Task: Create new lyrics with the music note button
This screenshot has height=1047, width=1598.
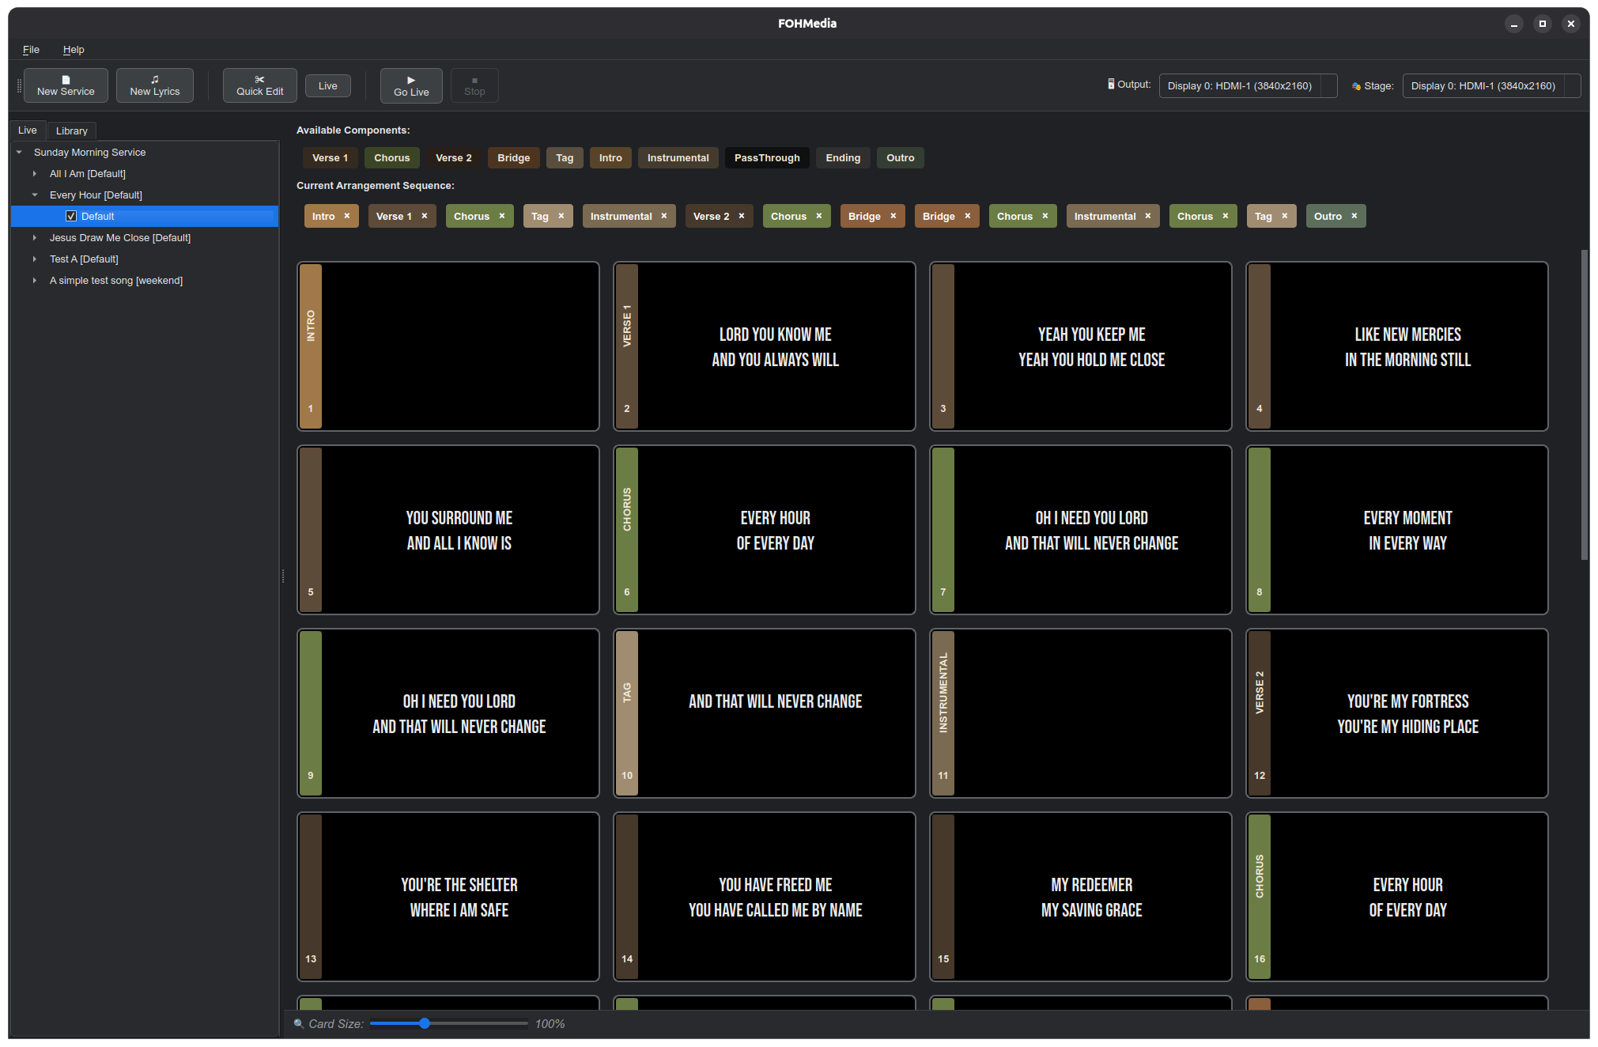Action: 155,85
